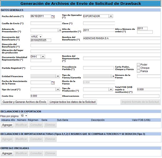Screen dimensions: 162x158
Task: Click the Monto de la Fianza field
Action: 99,82
